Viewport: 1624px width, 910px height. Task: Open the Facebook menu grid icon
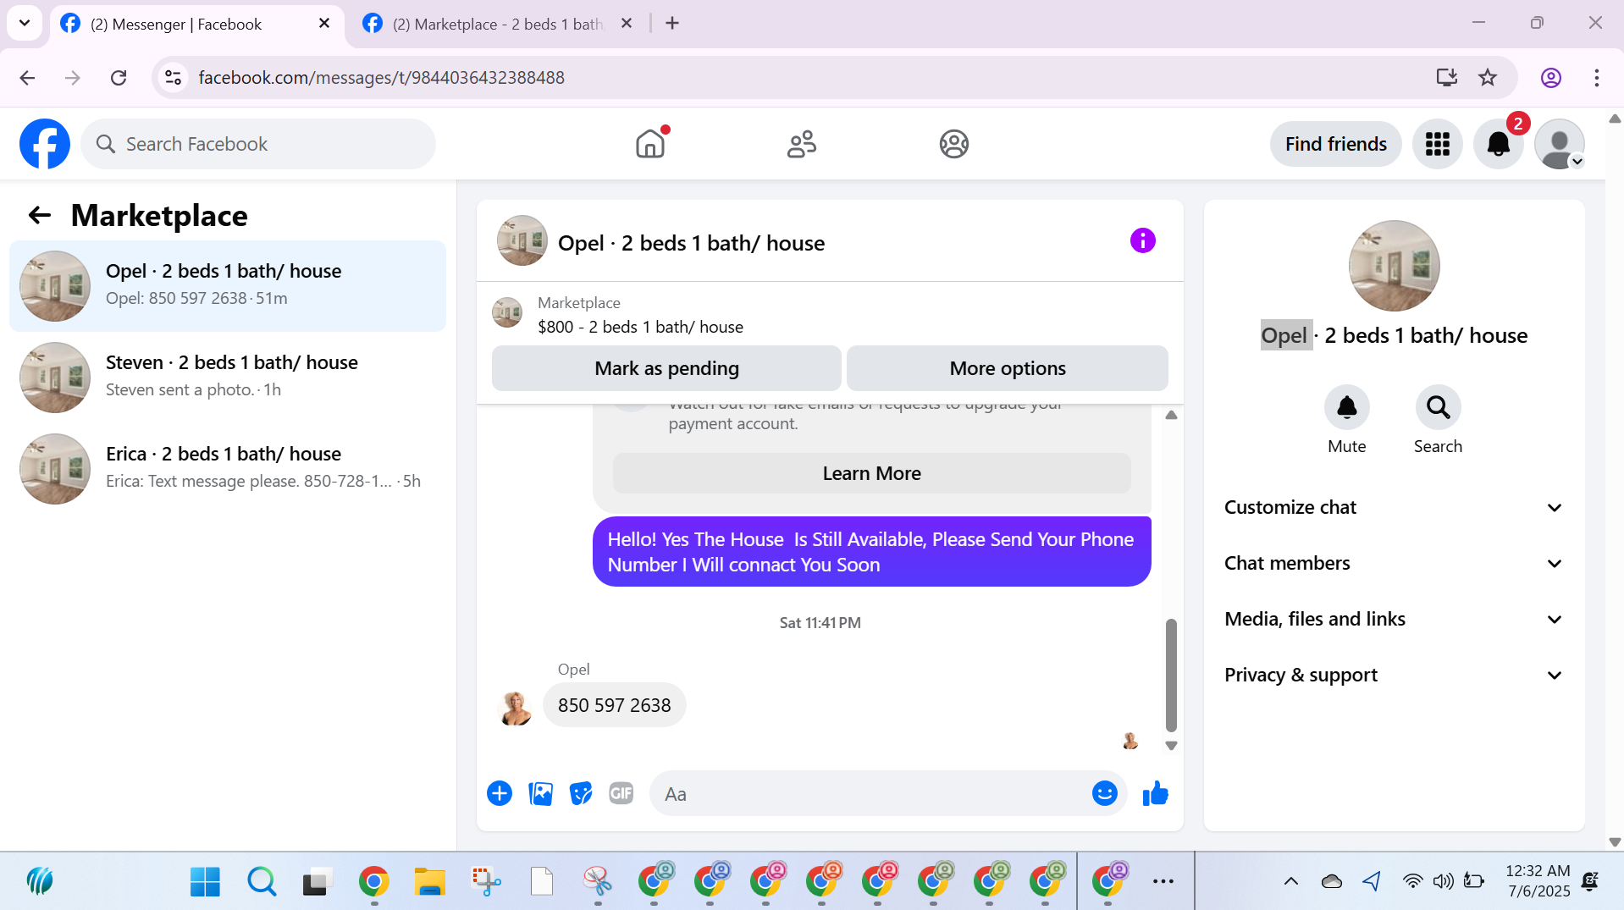[x=1438, y=144]
